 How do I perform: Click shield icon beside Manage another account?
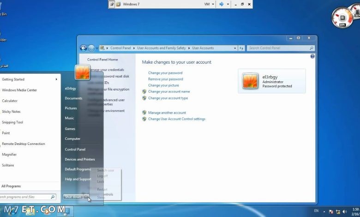144,113
